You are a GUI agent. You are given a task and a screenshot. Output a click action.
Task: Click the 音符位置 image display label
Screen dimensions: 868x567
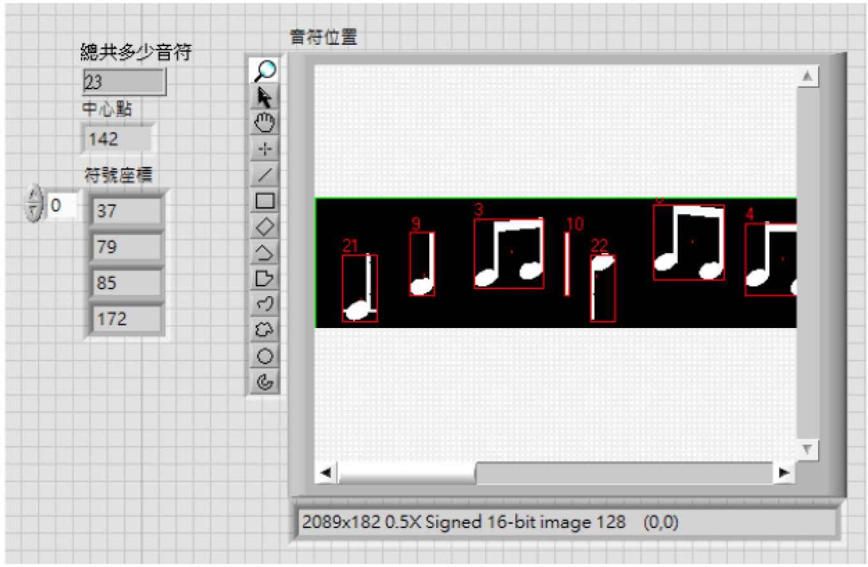[x=323, y=37]
